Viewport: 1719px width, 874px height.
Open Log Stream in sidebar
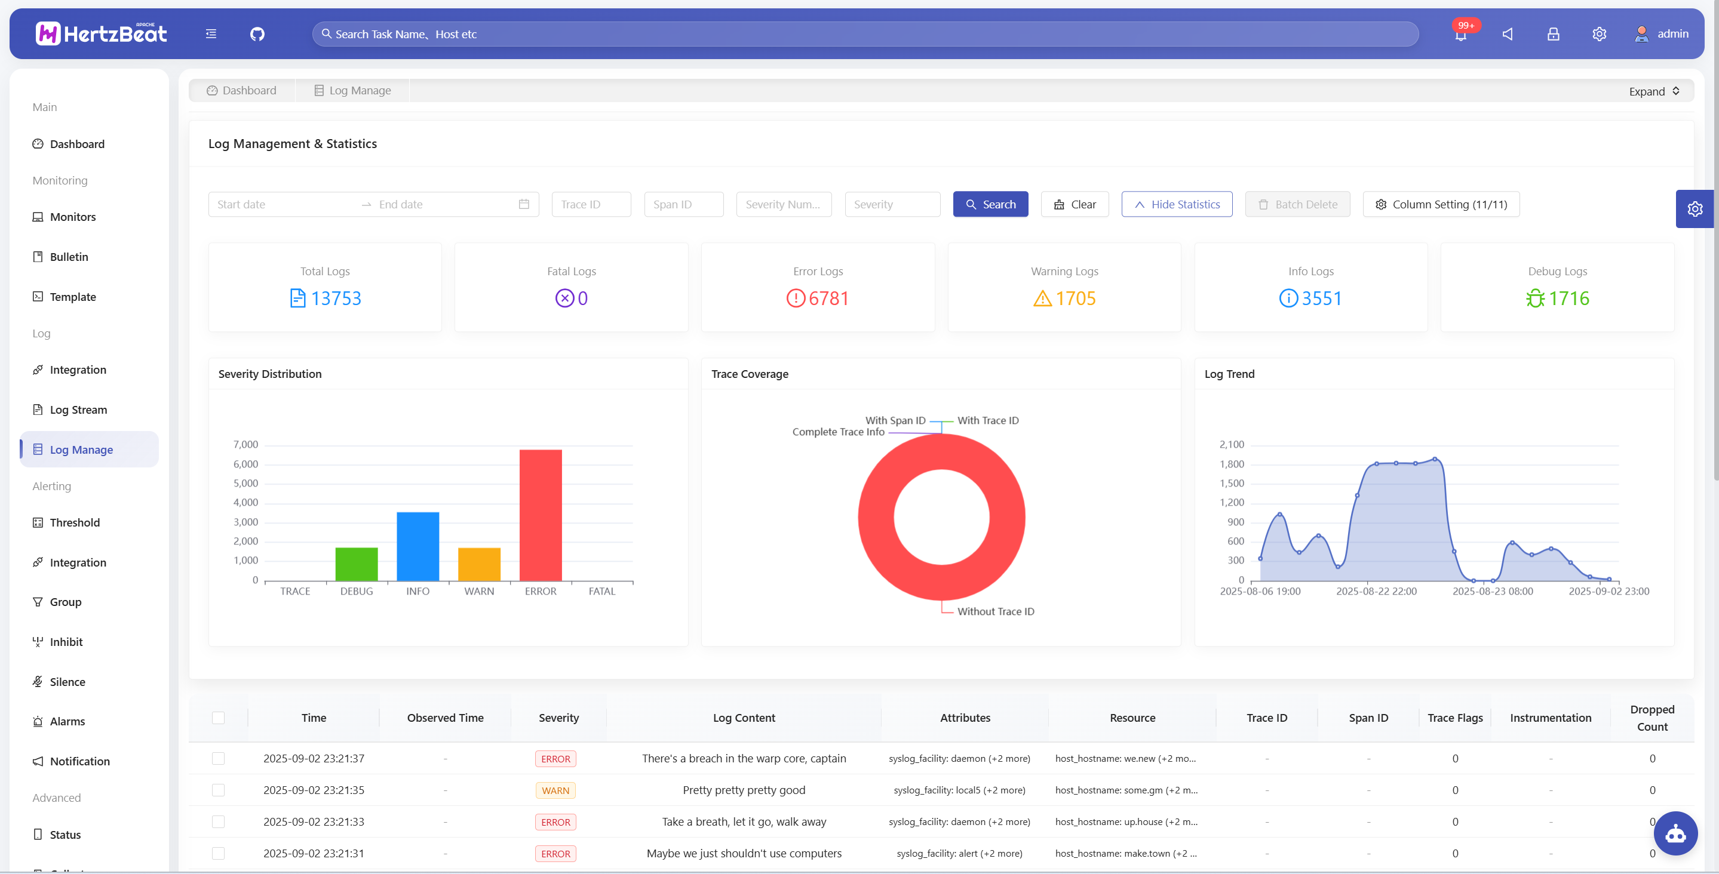pos(78,409)
